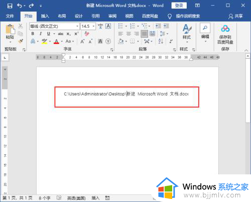The height and width of the screenshot is (202, 251).
Task: Open the font name dropdown
Action: click(x=77, y=26)
